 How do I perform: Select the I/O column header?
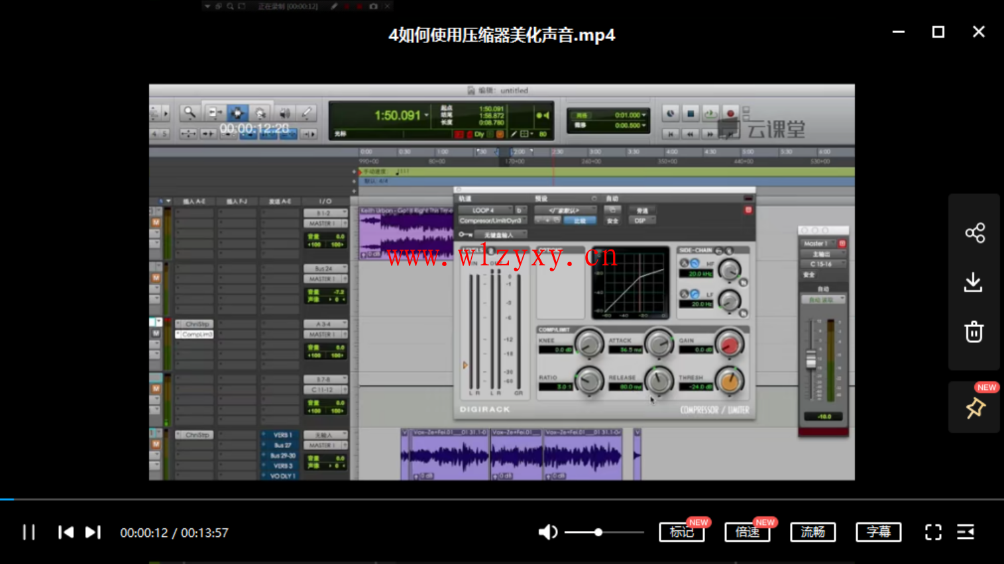(325, 201)
